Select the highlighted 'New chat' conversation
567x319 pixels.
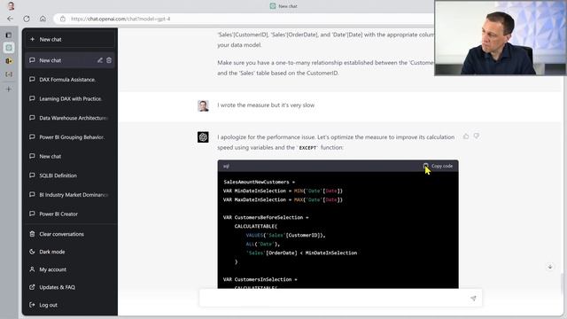coord(70,60)
